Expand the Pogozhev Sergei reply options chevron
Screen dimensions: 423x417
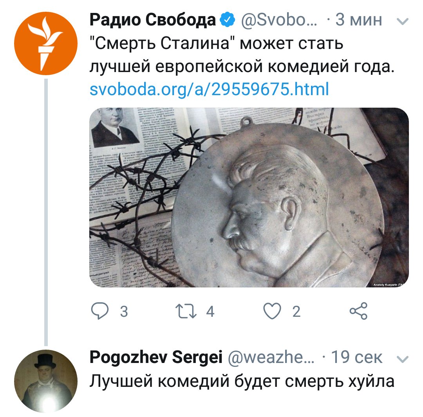(403, 359)
